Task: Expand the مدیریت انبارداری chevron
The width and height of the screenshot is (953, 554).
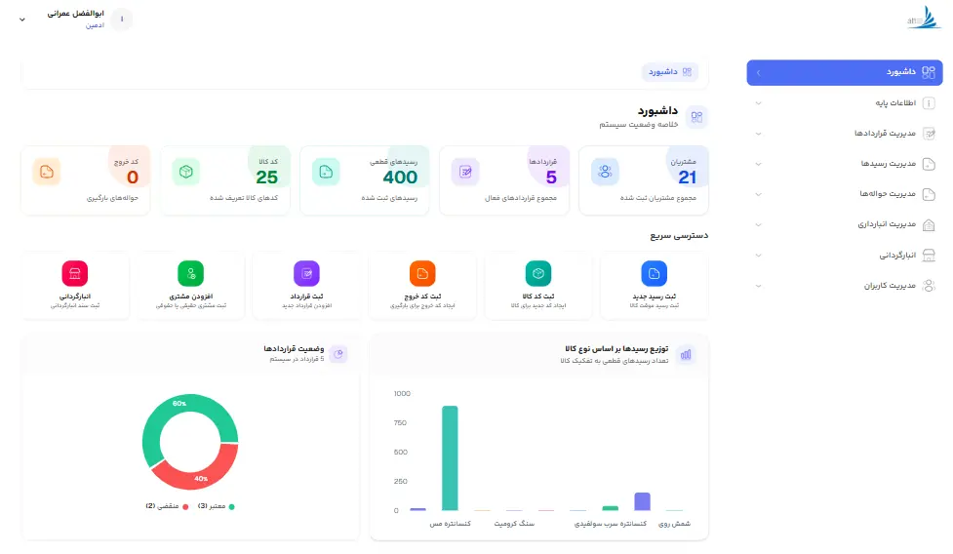Action: [759, 224]
